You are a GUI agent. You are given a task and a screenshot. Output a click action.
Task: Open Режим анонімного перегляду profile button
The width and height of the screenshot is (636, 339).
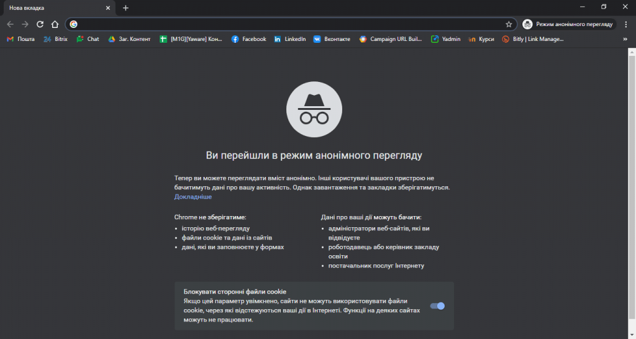click(x=568, y=24)
